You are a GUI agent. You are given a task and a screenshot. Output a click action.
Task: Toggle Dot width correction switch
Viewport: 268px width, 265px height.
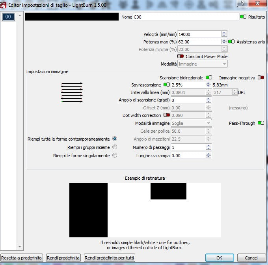click(x=166, y=115)
